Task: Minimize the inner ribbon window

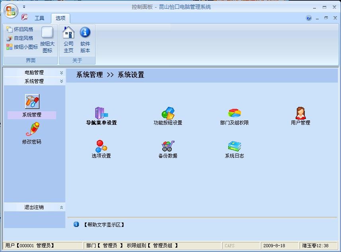Action: [x=317, y=18]
